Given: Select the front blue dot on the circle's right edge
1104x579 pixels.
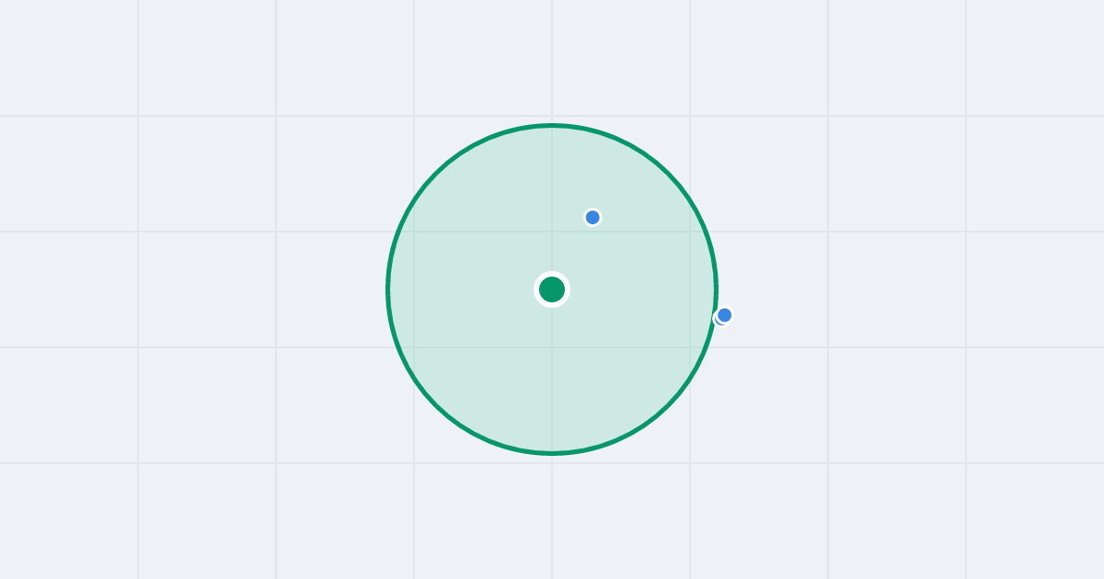Looking at the screenshot, I should click(725, 315).
